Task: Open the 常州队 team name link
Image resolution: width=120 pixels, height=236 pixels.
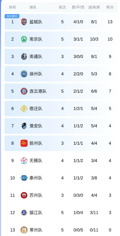Action: 36,230
